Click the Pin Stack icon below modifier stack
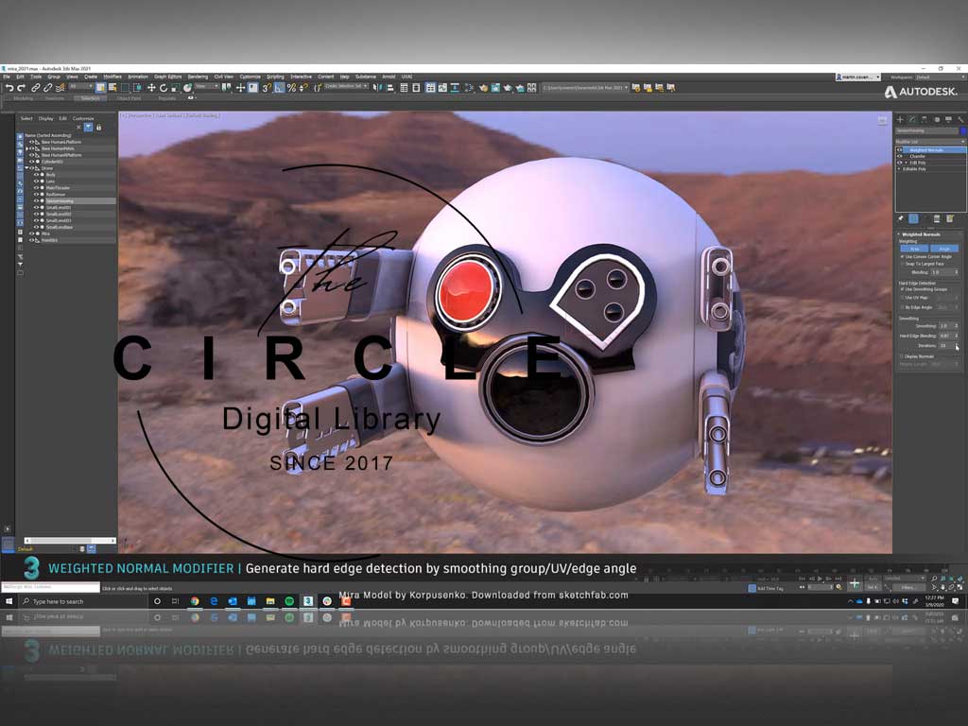 pyautogui.click(x=900, y=218)
